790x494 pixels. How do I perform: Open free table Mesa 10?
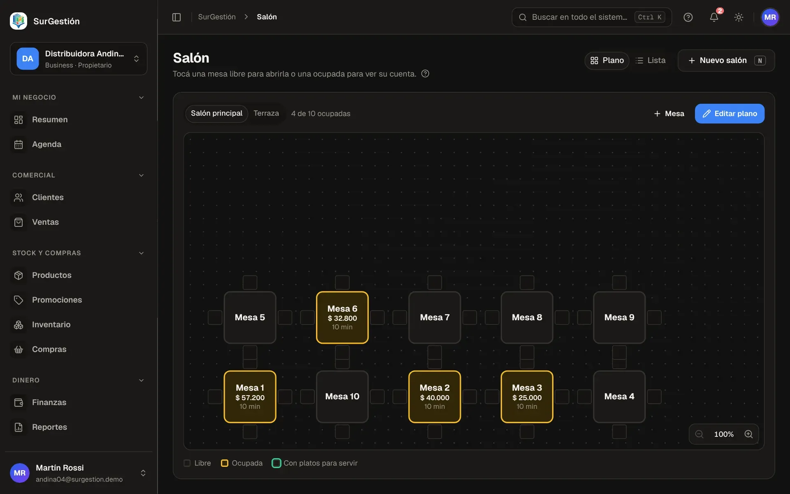coord(342,397)
